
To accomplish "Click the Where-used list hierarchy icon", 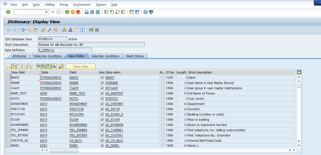I will click(64, 30).
